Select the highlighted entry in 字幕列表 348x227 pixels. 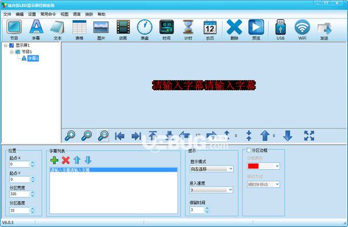click(114, 170)
